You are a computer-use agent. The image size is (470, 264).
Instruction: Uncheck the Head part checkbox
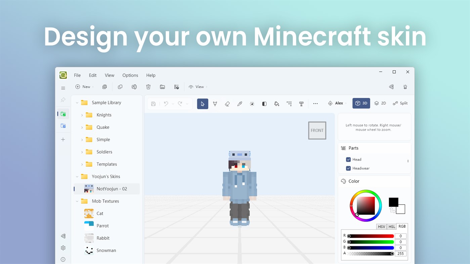pos(348,160)
